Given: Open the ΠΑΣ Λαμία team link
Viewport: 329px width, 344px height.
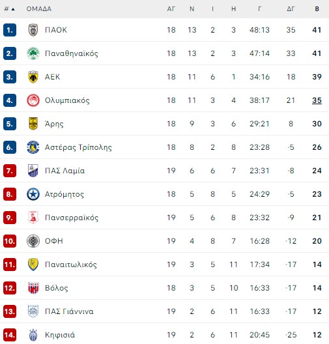Looking at the screenshot, I should click(x=64, y=171).
